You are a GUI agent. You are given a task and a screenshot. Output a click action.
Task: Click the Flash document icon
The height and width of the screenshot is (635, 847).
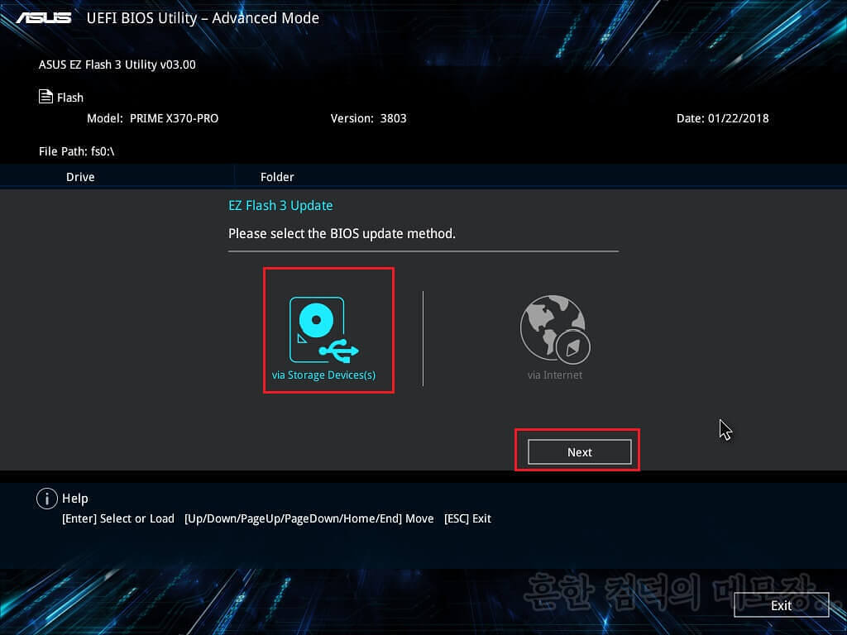pyautogui.click(x=46, y=97)
